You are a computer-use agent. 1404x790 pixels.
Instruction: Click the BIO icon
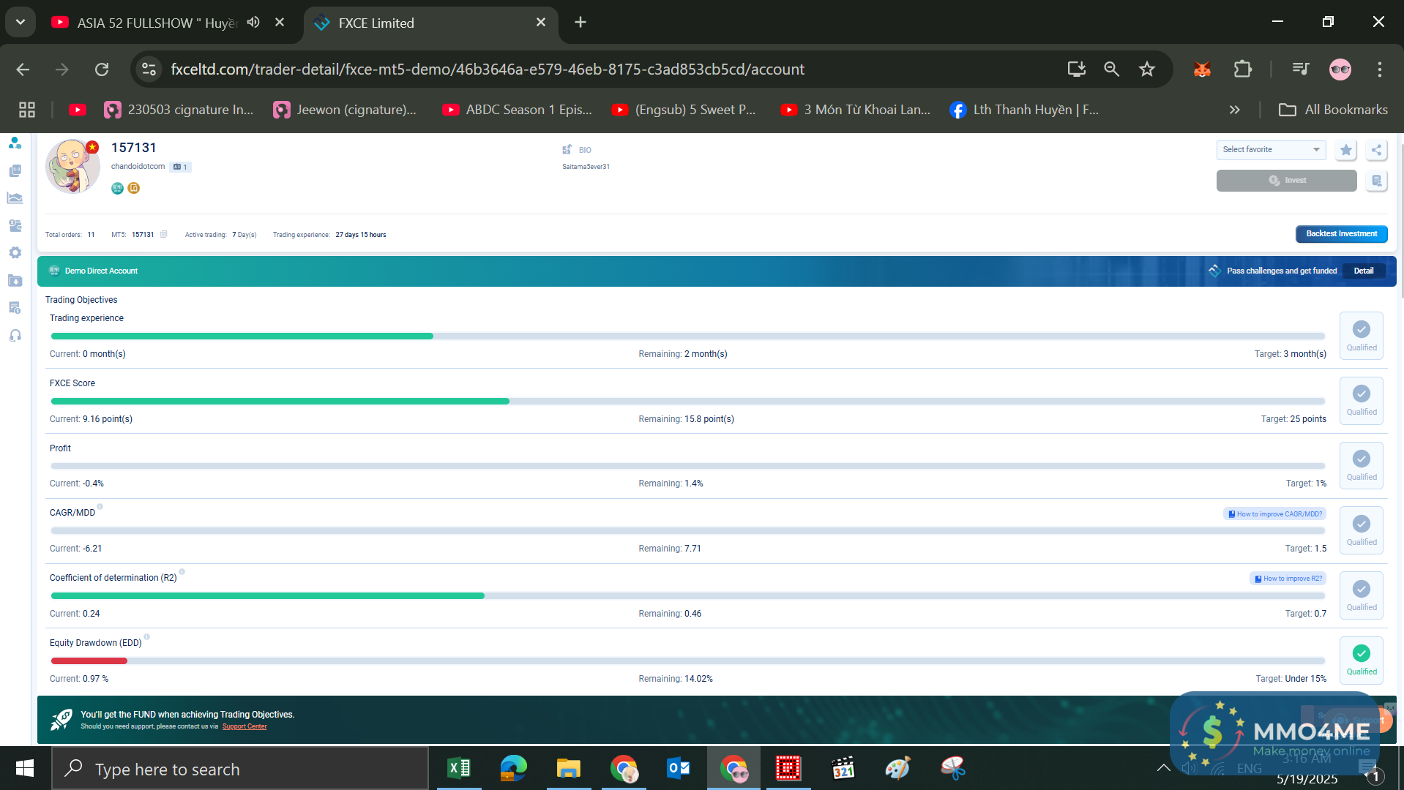click(x=567, y=150)
